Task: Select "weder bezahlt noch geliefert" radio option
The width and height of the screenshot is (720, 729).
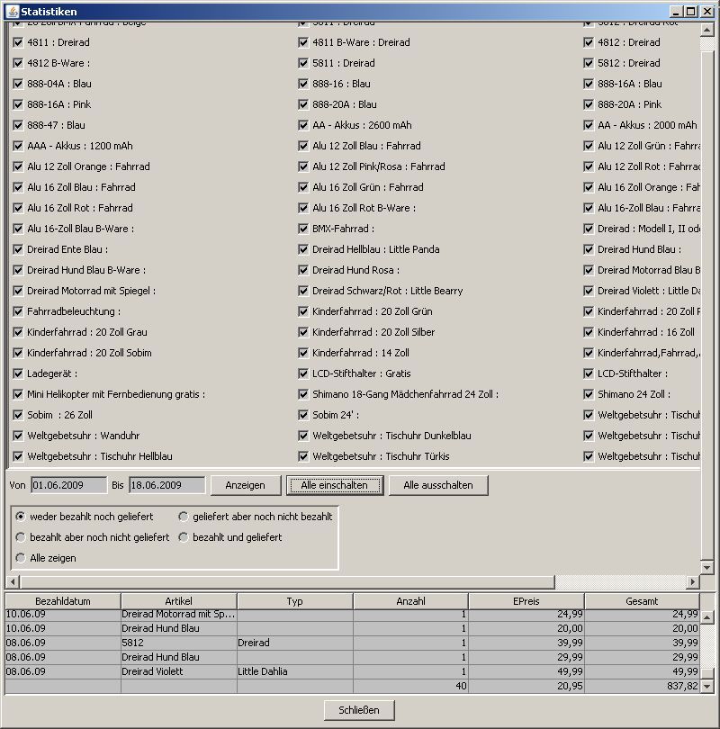Action: pos(21,517)
